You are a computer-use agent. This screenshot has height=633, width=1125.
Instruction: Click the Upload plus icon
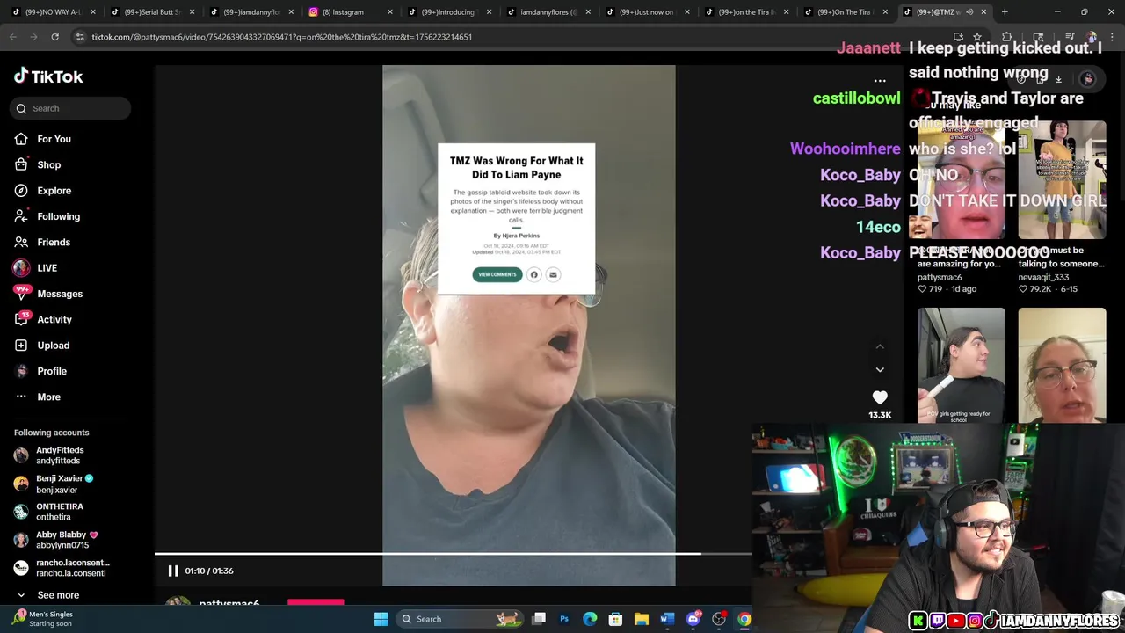pyautogui.click(x=21, y=346)
